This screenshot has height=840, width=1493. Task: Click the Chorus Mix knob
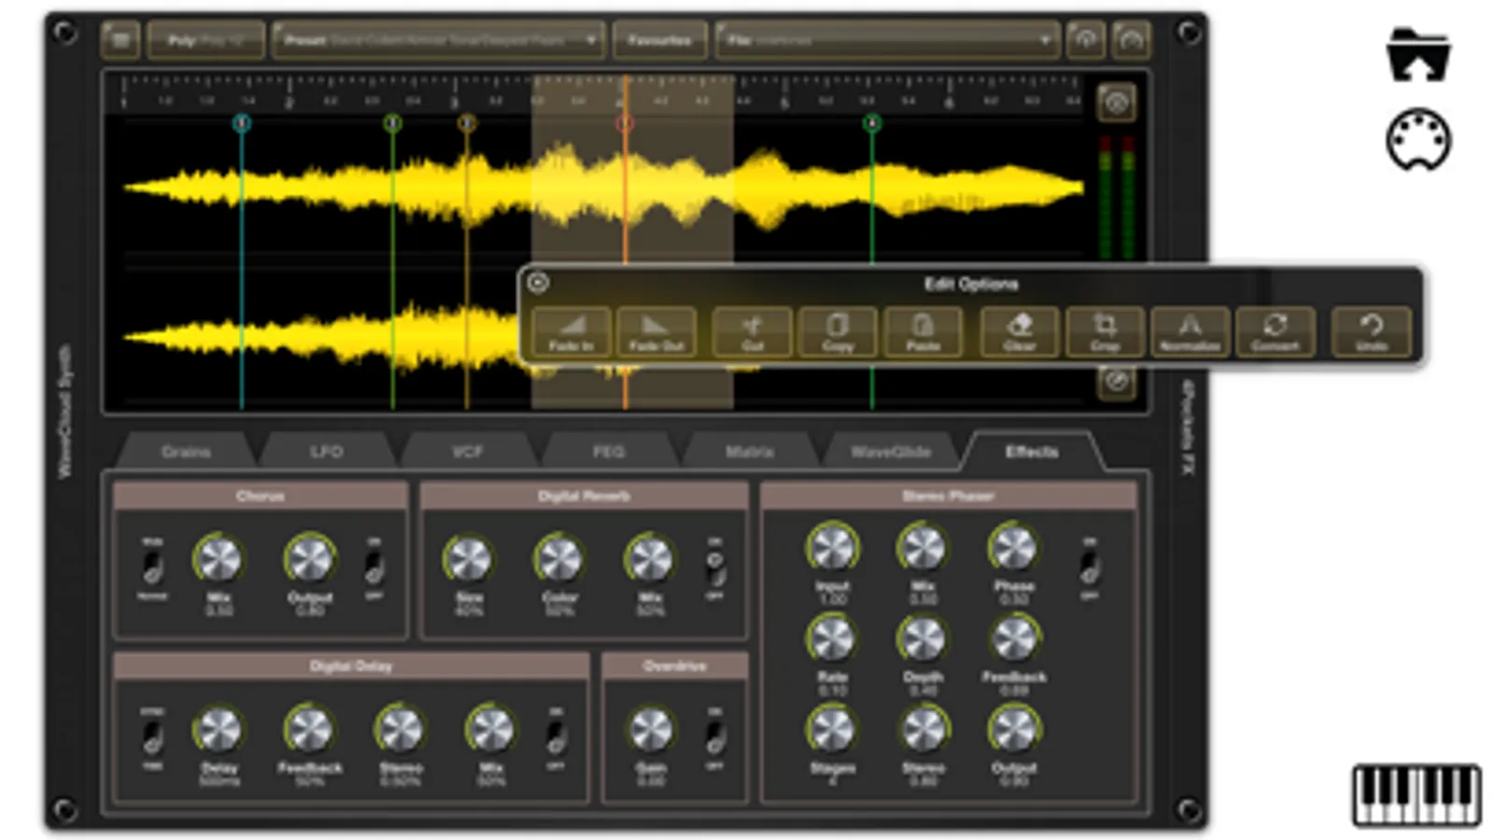tap(218, 558)
